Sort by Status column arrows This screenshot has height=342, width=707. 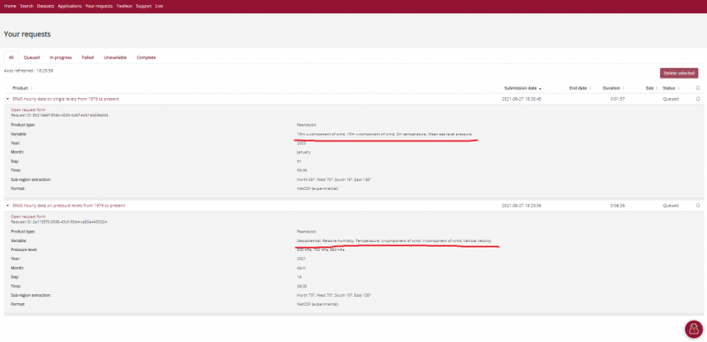pyautogui.click(x=679, y=88)
